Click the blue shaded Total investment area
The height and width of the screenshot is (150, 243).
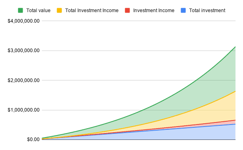click(x=186, y=134)
